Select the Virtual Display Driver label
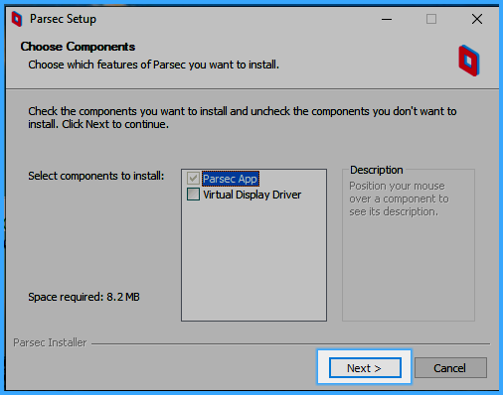The image size is (503, 395). [x=251, y=195]
